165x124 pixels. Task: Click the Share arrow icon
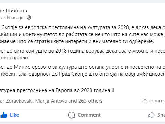[151, 115]
